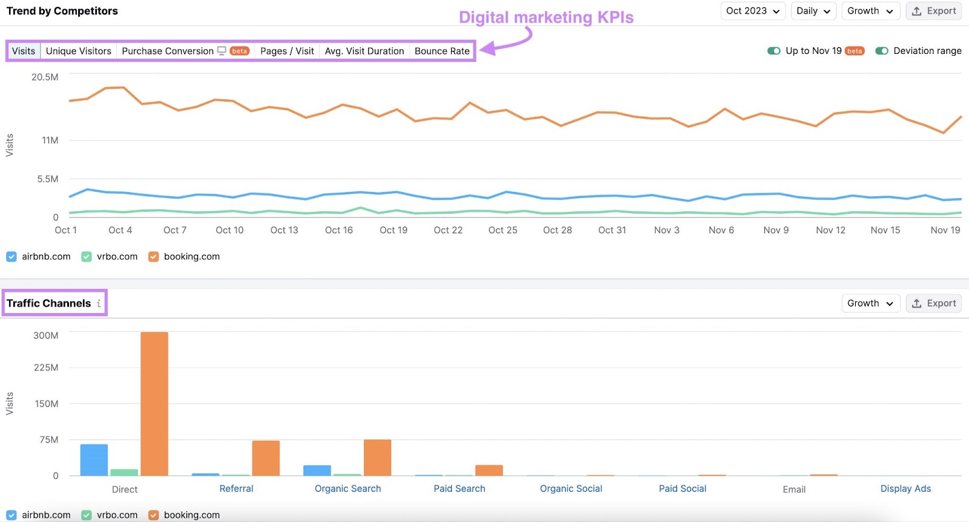Image resolution: width=969 pixels, height=522 pixels.
Task: Switch to the Unique Visitors tab
Action: tap(79, 51)
